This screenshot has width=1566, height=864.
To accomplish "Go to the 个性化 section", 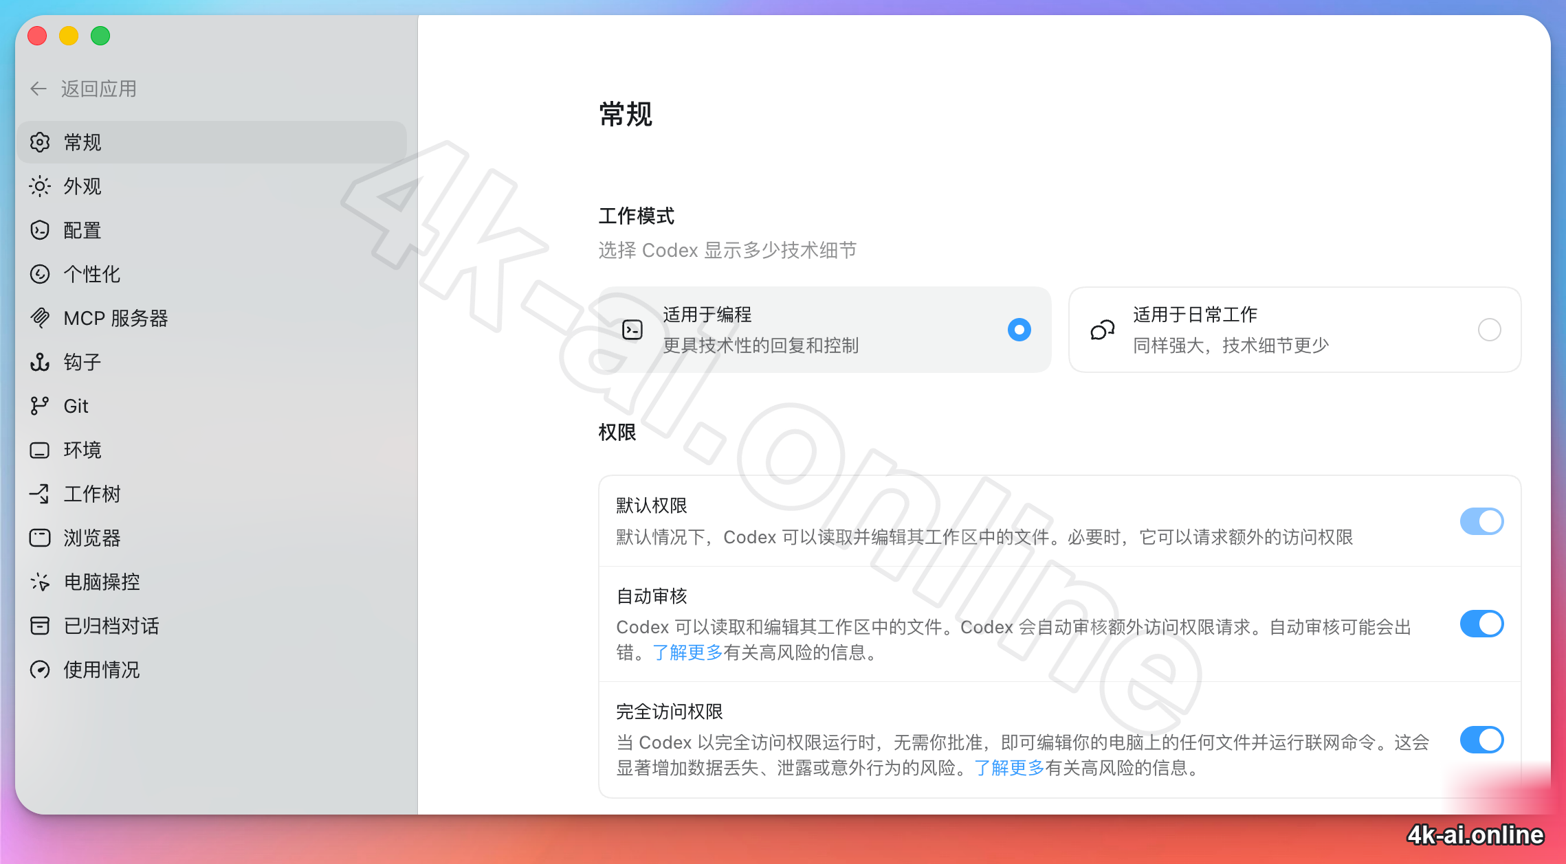I will click(x=212, y=274).
